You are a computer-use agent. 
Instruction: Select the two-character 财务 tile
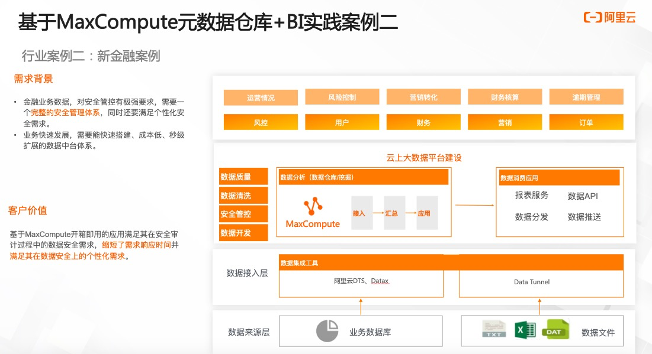423,122
